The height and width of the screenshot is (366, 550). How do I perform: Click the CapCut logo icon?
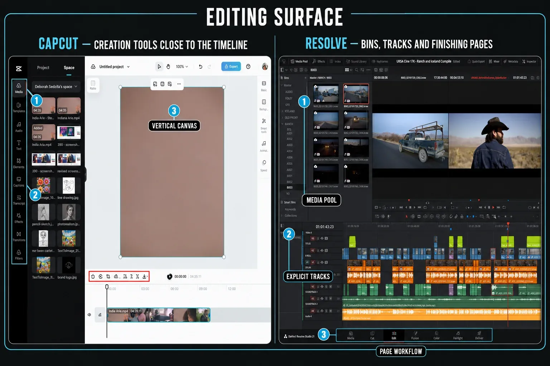[x=19, y=68]
